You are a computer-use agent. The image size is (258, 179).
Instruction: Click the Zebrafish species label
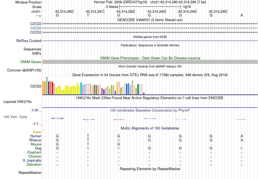tap(34, 165)
